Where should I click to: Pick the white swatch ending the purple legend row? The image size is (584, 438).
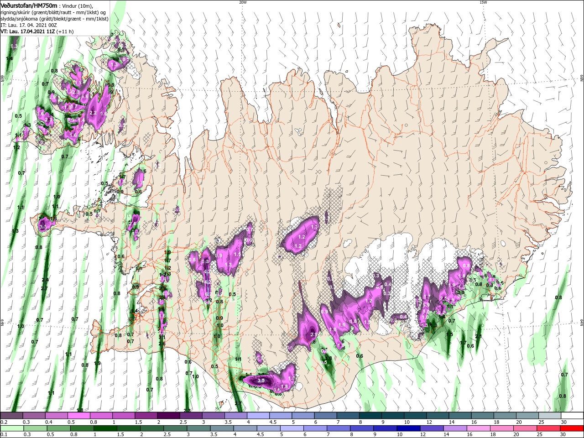[572, 416]
